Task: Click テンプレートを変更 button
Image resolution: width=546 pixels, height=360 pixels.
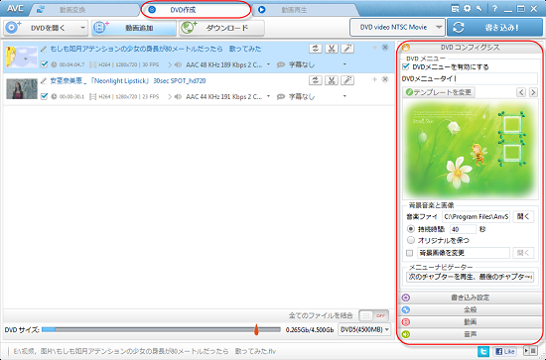Action: point(439,92)
